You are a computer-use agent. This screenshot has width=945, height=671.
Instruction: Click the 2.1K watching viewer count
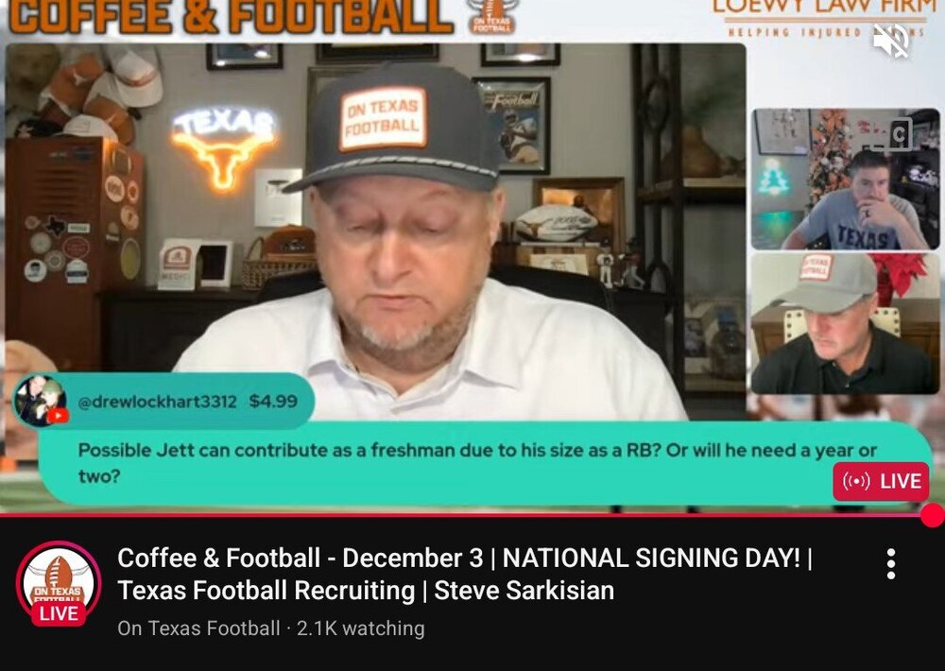click(360, 628)
